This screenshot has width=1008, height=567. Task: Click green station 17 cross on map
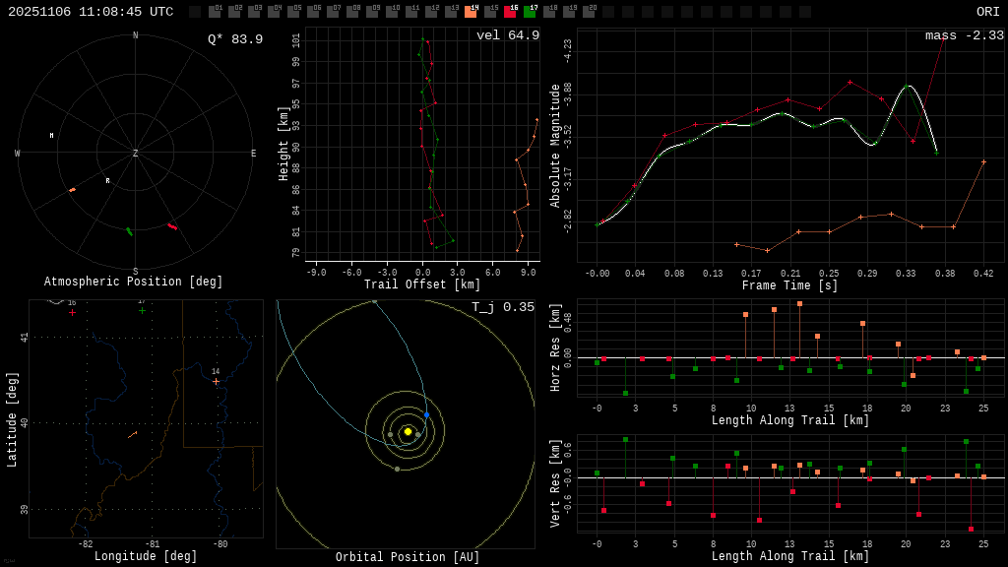coord(142,310)
